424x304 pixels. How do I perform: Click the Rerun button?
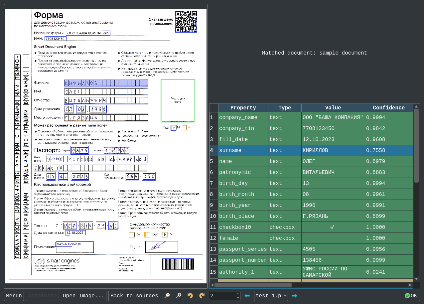coord(14,296)
